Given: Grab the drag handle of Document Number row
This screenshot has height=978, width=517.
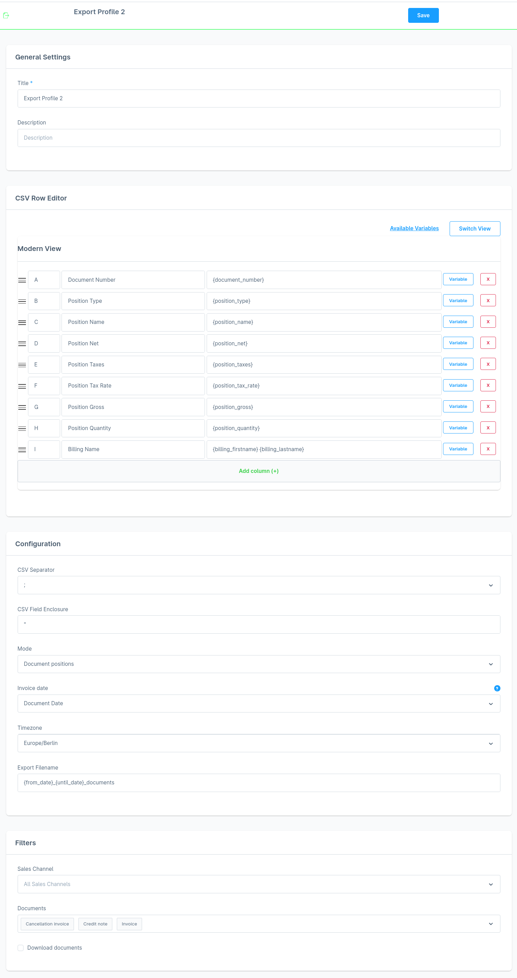Looking at the screenshot, I should pos(22,280).
